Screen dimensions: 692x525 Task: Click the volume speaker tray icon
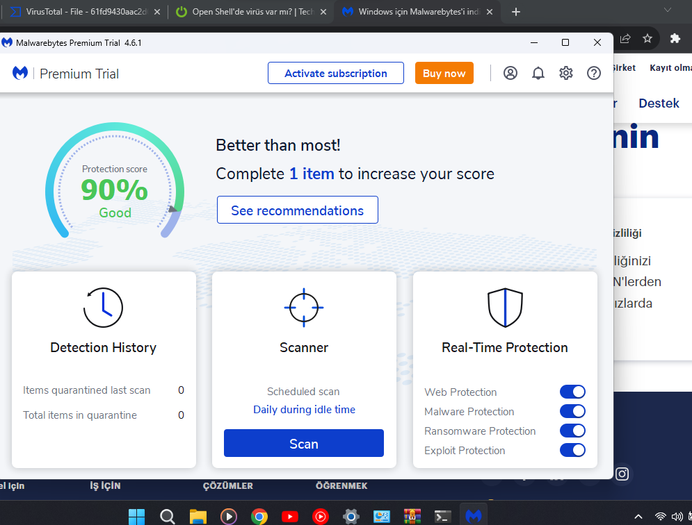point(677,516)
